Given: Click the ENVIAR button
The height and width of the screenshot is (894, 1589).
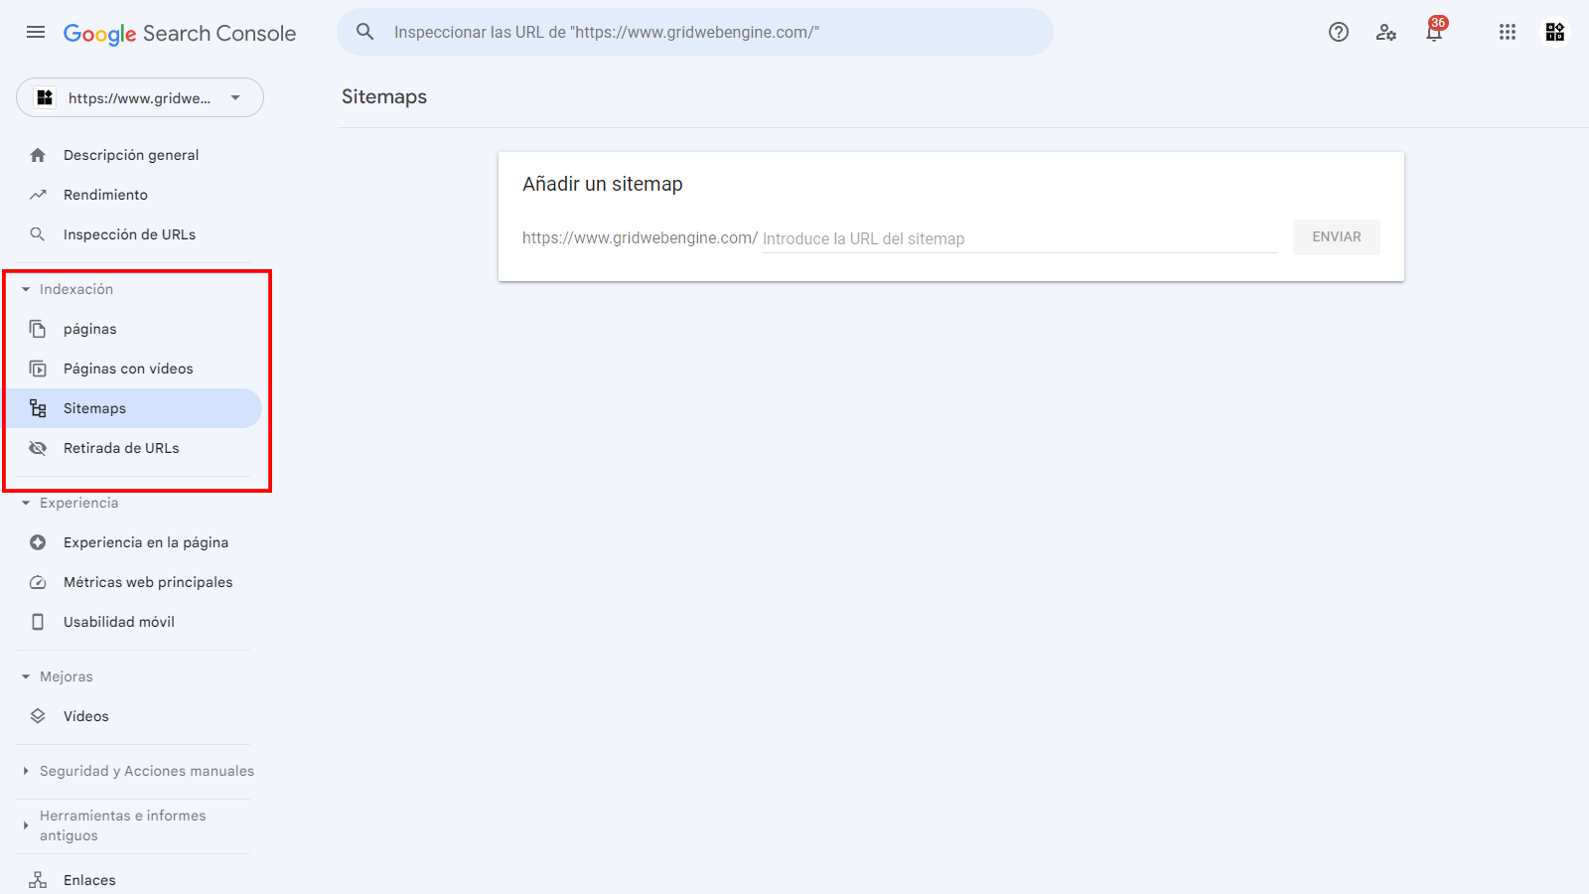Looking at the screenshot, I should (1337, 236).
